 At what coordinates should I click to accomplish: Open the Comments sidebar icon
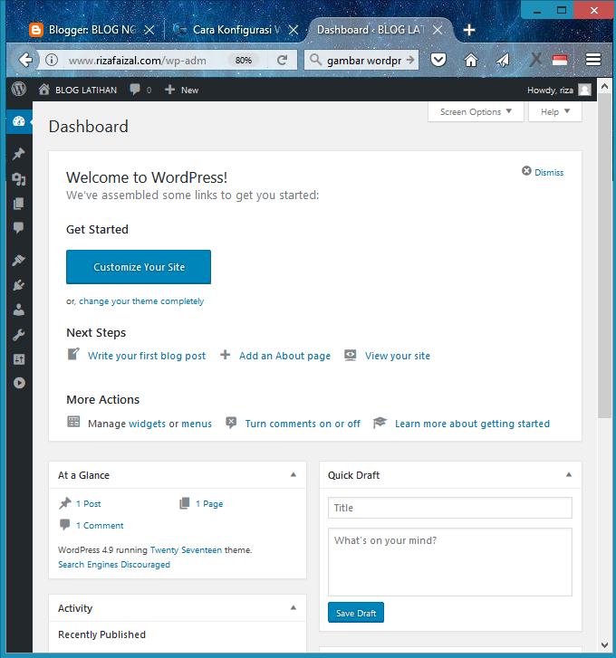18,228
